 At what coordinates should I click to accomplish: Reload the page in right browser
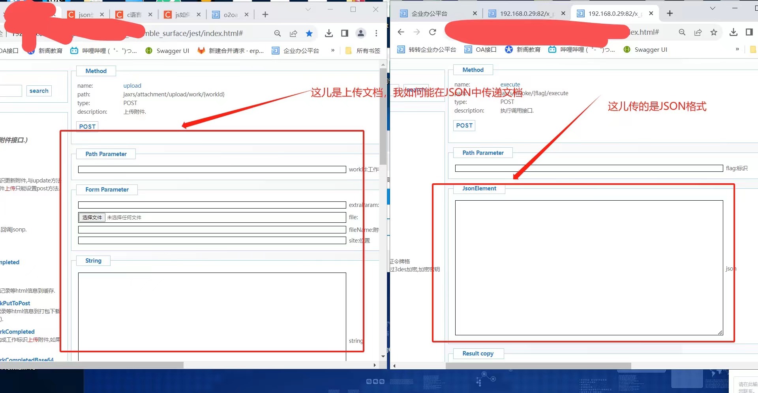coord(433,32)
